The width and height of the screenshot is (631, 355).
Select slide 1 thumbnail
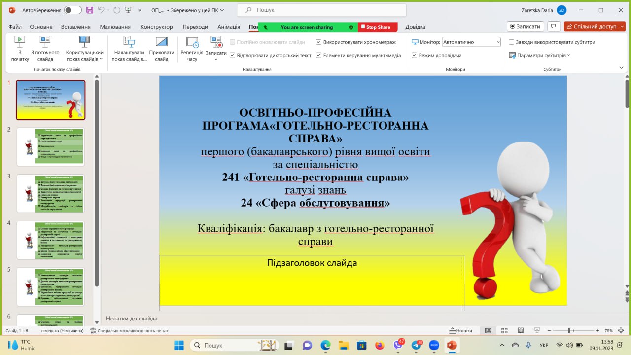50,100
